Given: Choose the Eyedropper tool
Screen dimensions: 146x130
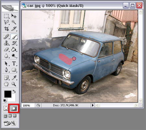Looking at the screenshot, I should 14,78.
